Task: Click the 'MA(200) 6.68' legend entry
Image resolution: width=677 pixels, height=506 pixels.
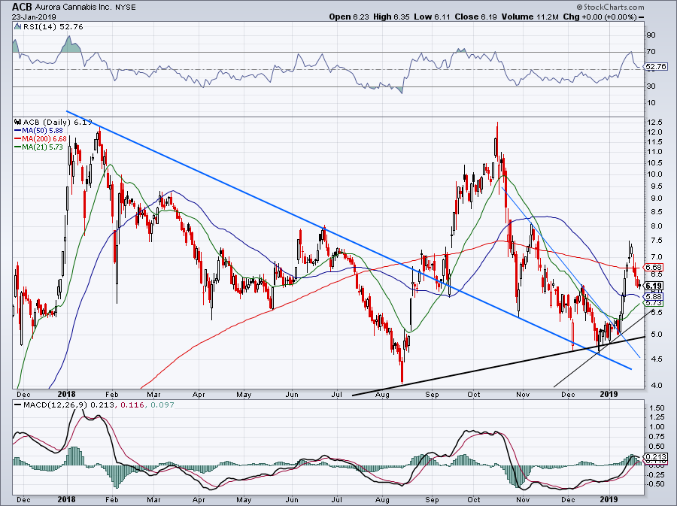Action: tap(44, 139)
